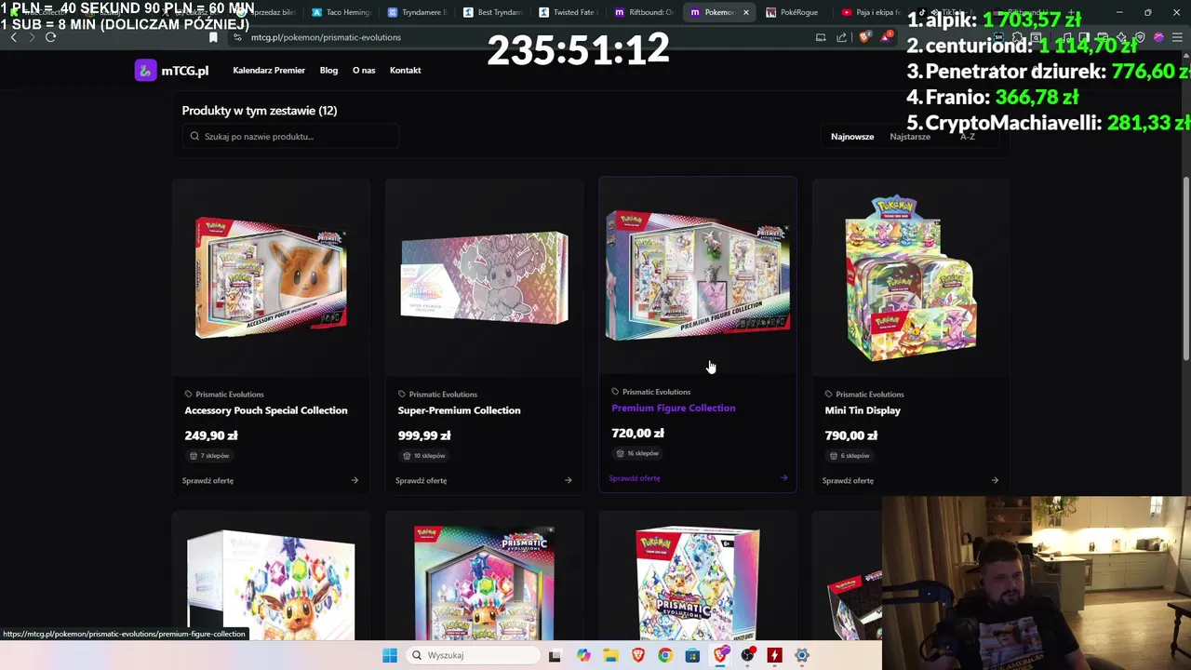1191x670 pixels.
Task: Open Google Chrome from the taskbar
Action: [x=664, y=655]
